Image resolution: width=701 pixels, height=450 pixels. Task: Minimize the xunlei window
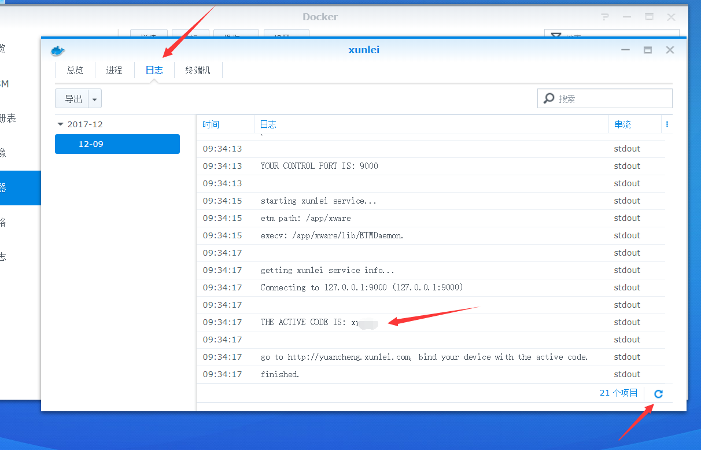tap(625, 50)
